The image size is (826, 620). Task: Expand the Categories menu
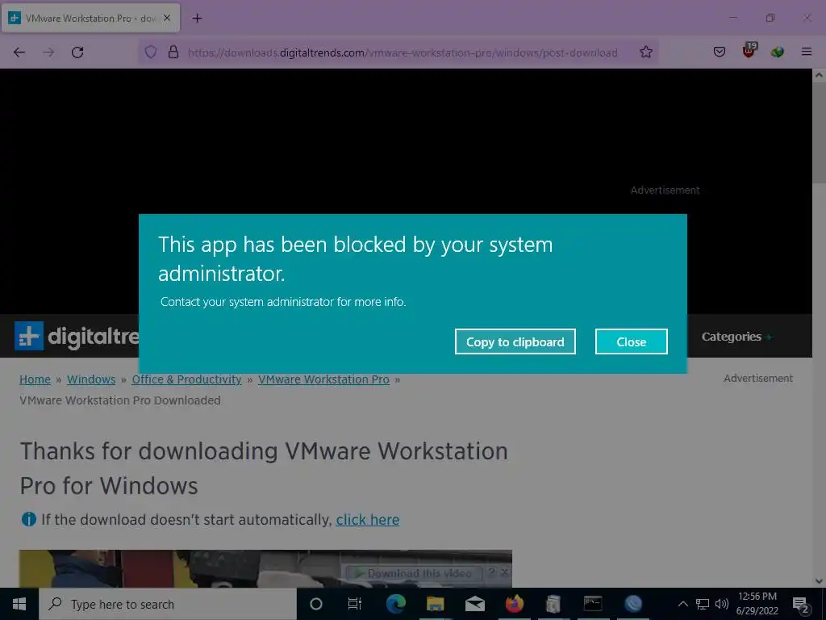[x=736, y=337]
